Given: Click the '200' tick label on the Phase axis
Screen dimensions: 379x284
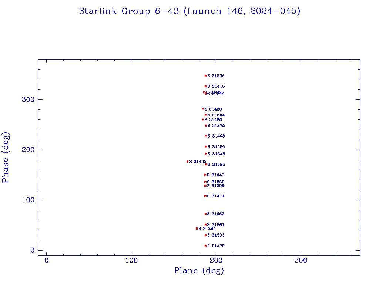Looking at the screenshot, I should [x=28, y=150].
